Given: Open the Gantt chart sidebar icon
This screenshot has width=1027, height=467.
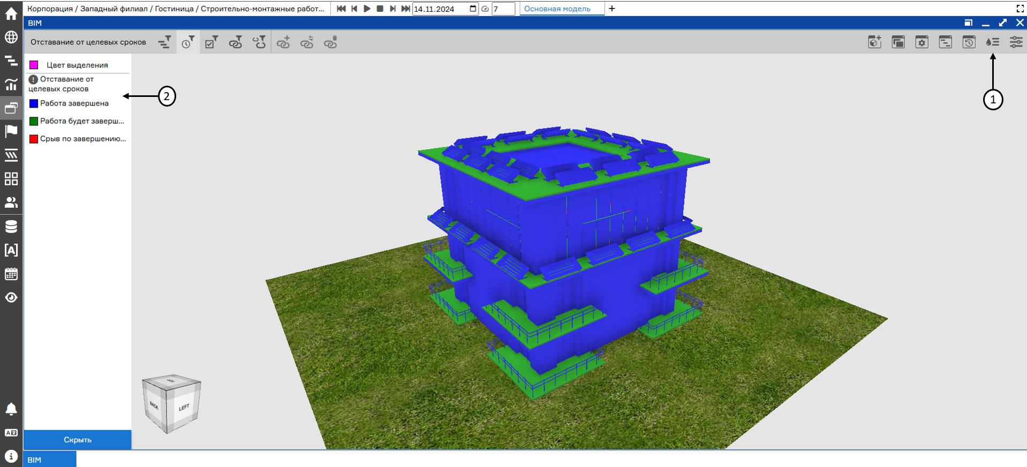Looking at the screenshot, I should click(x=11, y=61).
